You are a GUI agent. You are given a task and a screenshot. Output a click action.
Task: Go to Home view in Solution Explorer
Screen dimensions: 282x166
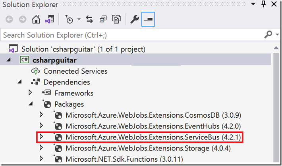point(36,19)
